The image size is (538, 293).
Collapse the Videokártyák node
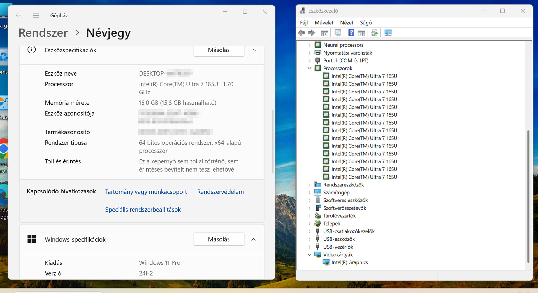[309, 255]
